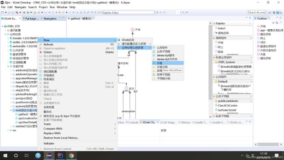Open Internet Explorer from the taskbar
The width and height of the screenshot is (284, 160).
pos(38,156)
